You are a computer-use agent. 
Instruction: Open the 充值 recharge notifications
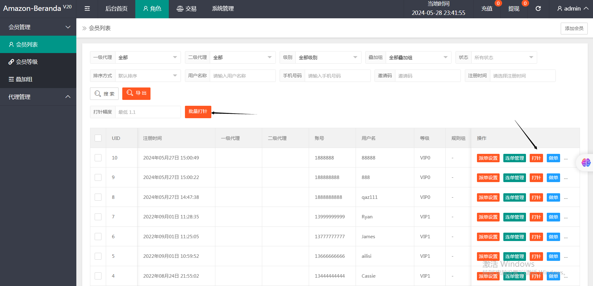[487, 9]
